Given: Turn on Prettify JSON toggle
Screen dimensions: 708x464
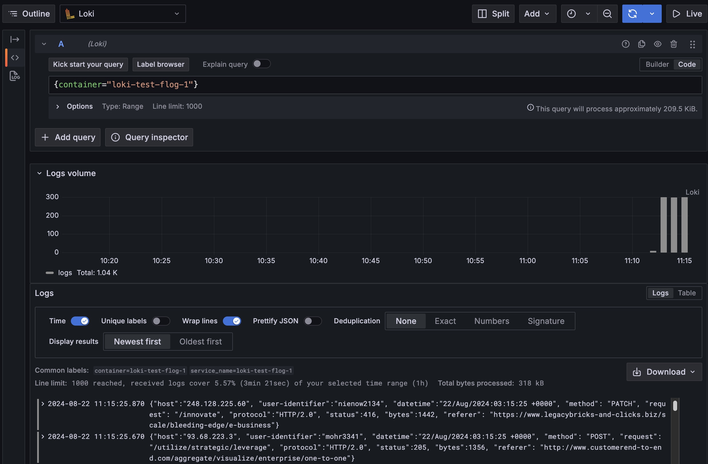Looking at the screenshot, I should coord(312,321).
